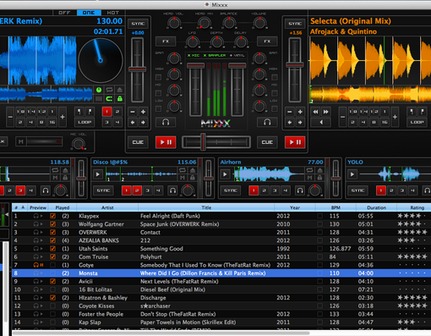Eject track from left deck
The width and height of the screenshot is (431, 336).
click(120, 90)
